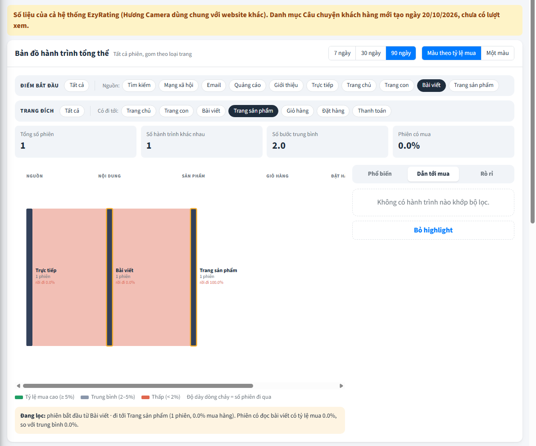Click the Bài viết node bar in the chart

click(109, 277)
